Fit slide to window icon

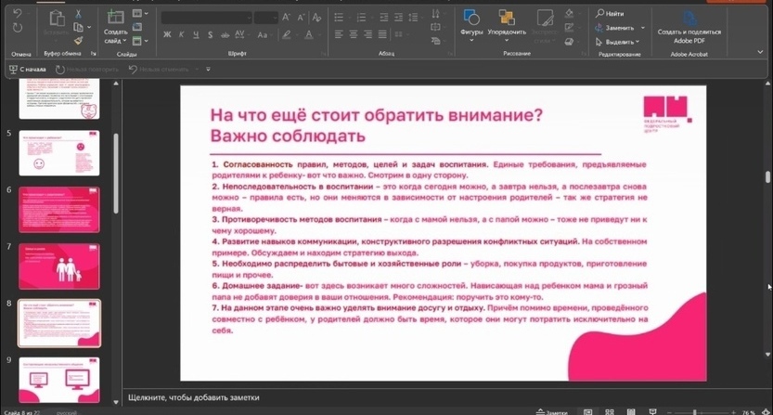(x=767, y=412)
